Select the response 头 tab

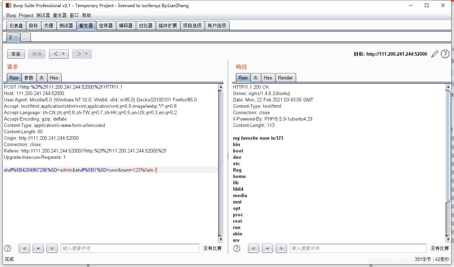[x=256, y=78]
